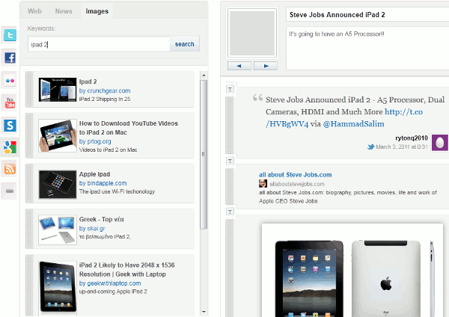The height and width of the screenshot is (317, 449).
Task: Go to previous thumbnail with left arrow
Action: pos(239,66)
